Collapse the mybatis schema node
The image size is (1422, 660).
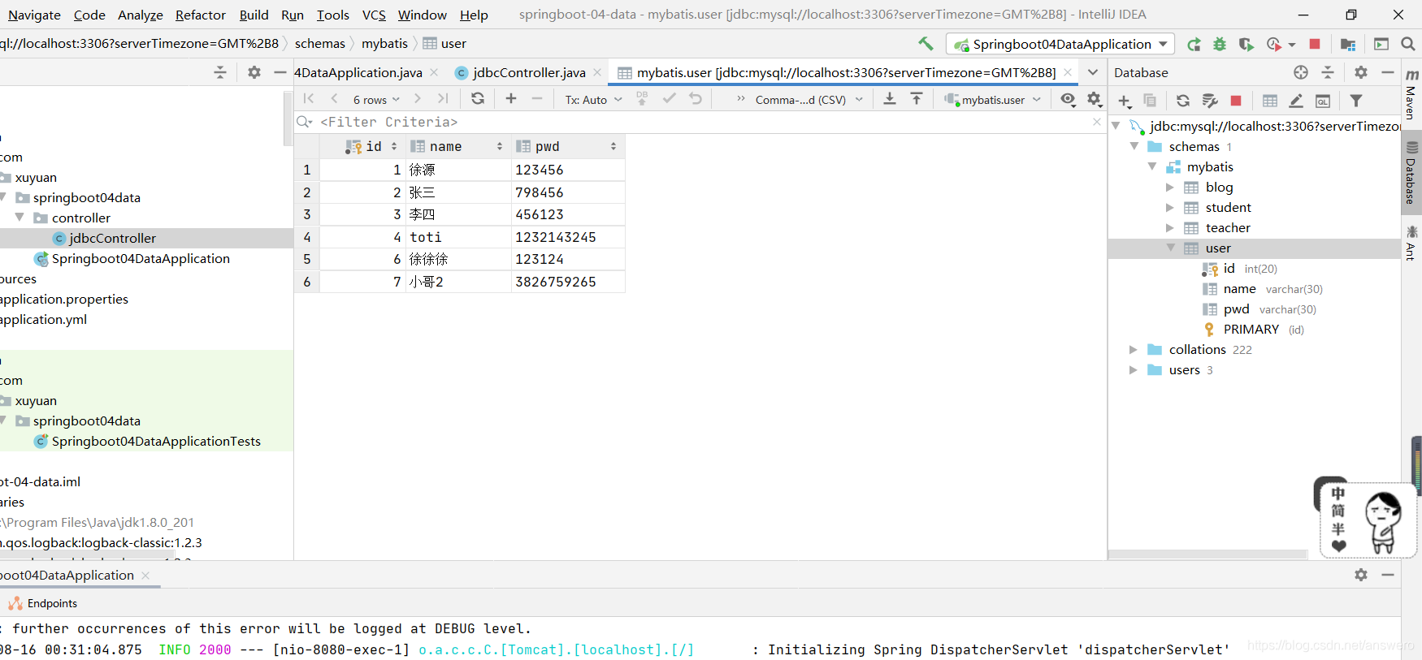coord(1152,166)
